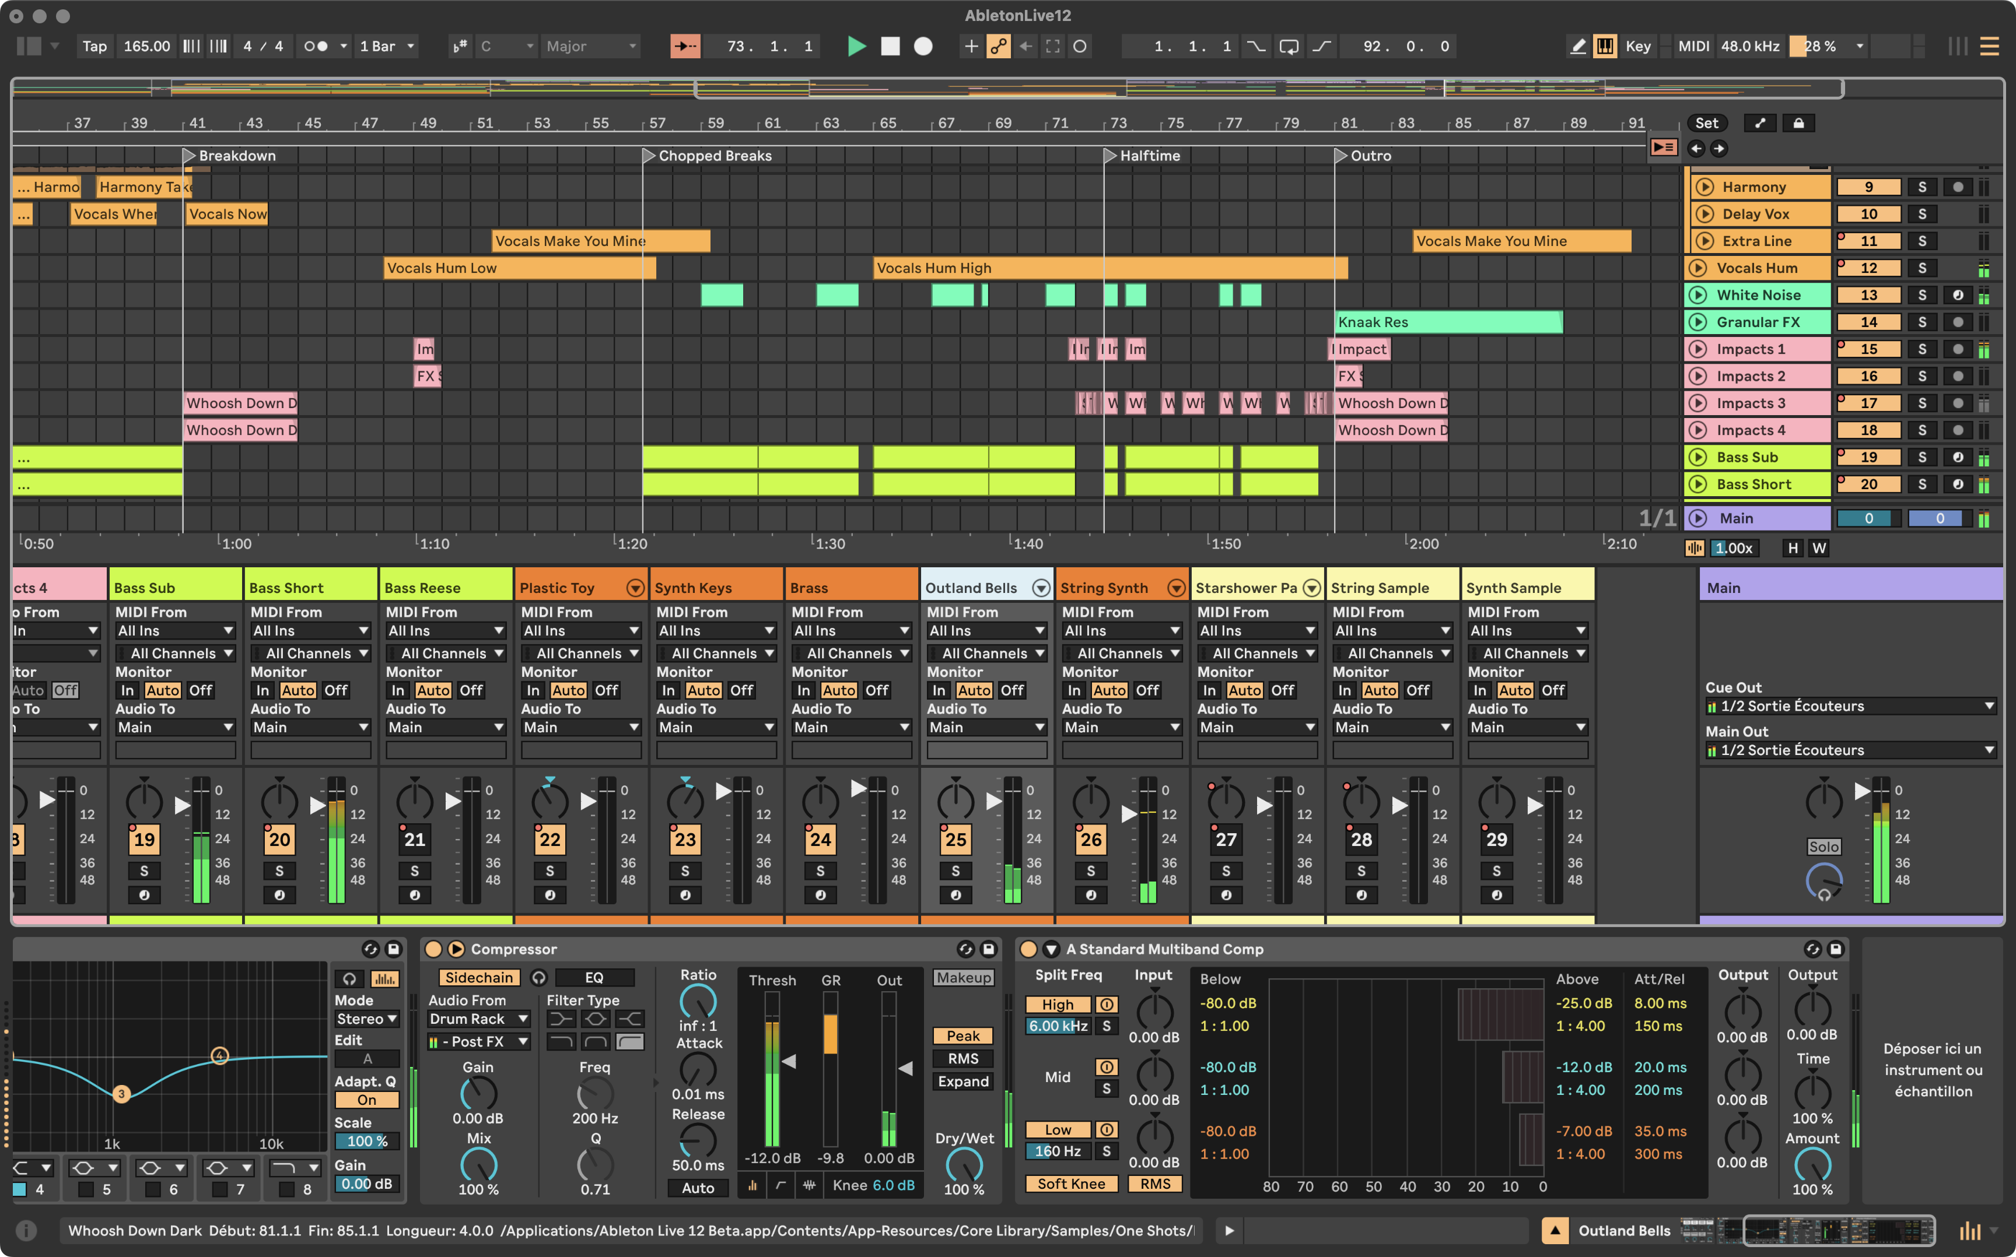Solo the Vocals Hum track

tap(1923, 268)
